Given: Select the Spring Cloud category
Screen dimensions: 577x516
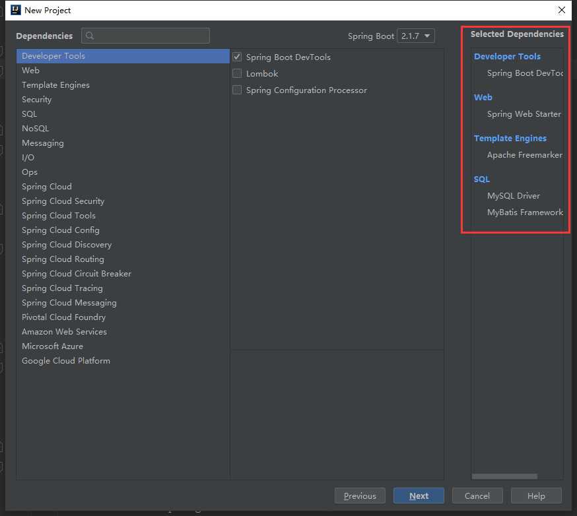Looking at the screenshot, I should [123, 187].
